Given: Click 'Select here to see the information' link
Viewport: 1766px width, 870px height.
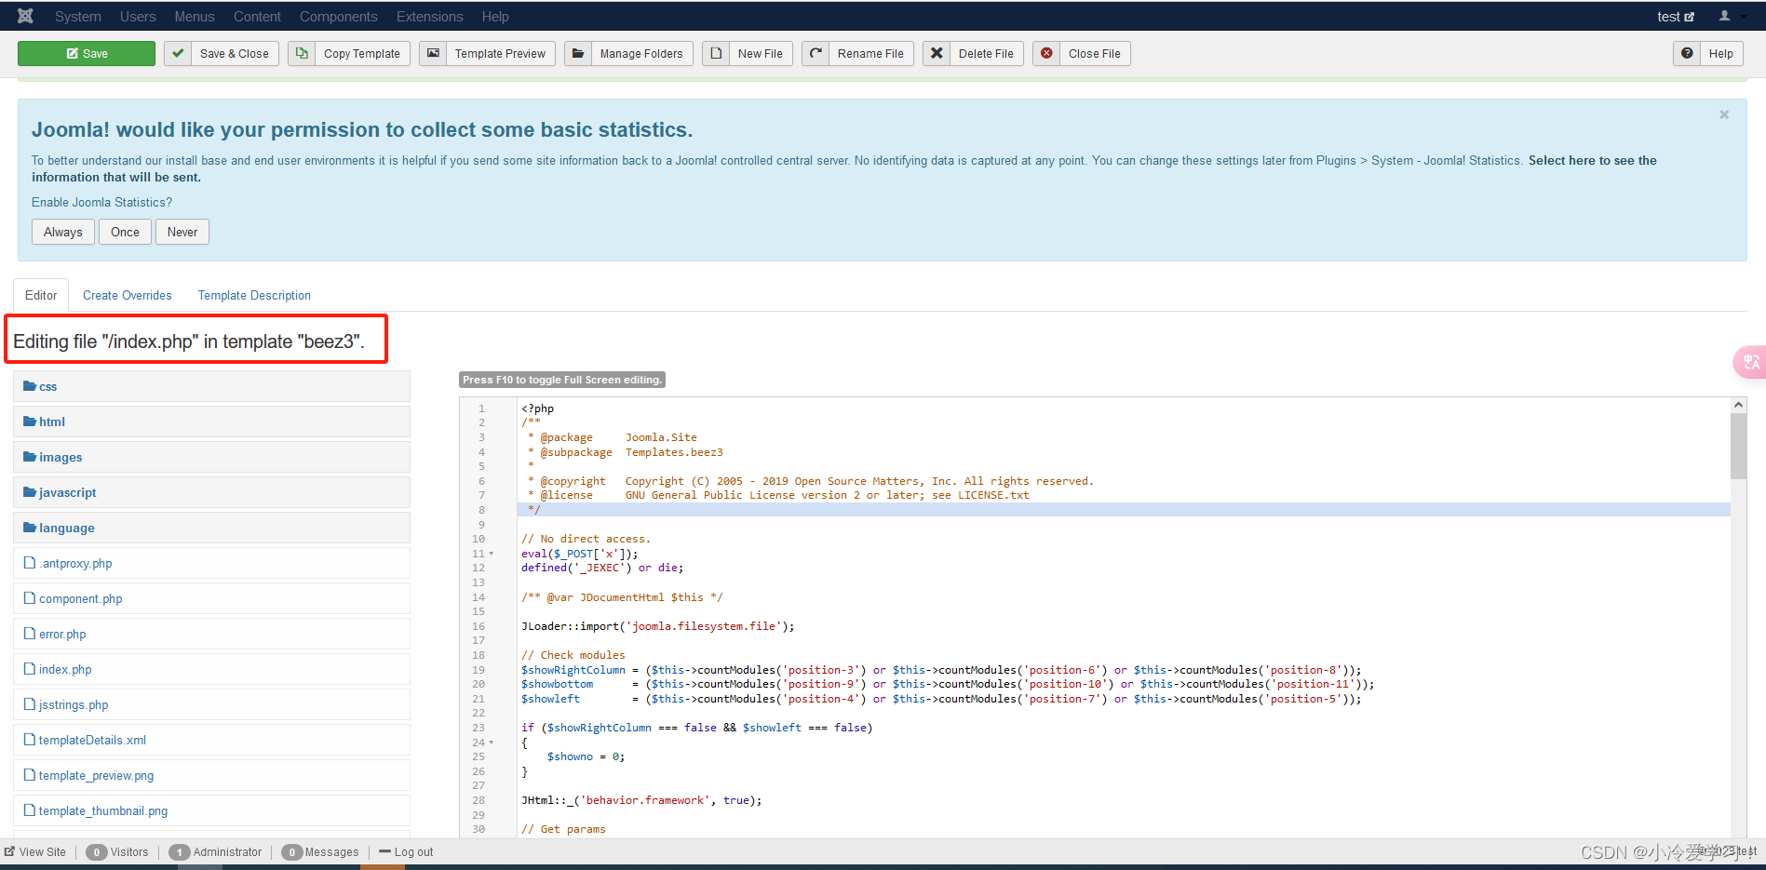Looking at the screenshot, I should [x=1593, y=160].
